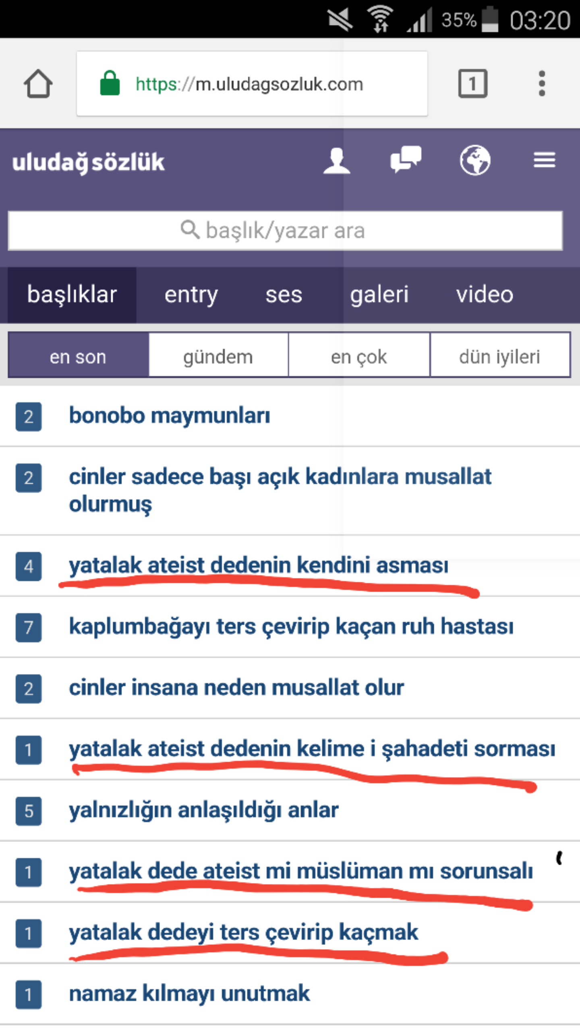Tap the browser home icon
580x1031 pixels.
[x=38, y=84]
